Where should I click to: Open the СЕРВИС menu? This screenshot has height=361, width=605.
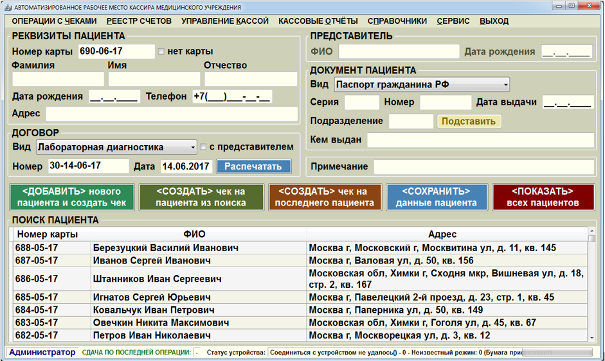(453, 21)
